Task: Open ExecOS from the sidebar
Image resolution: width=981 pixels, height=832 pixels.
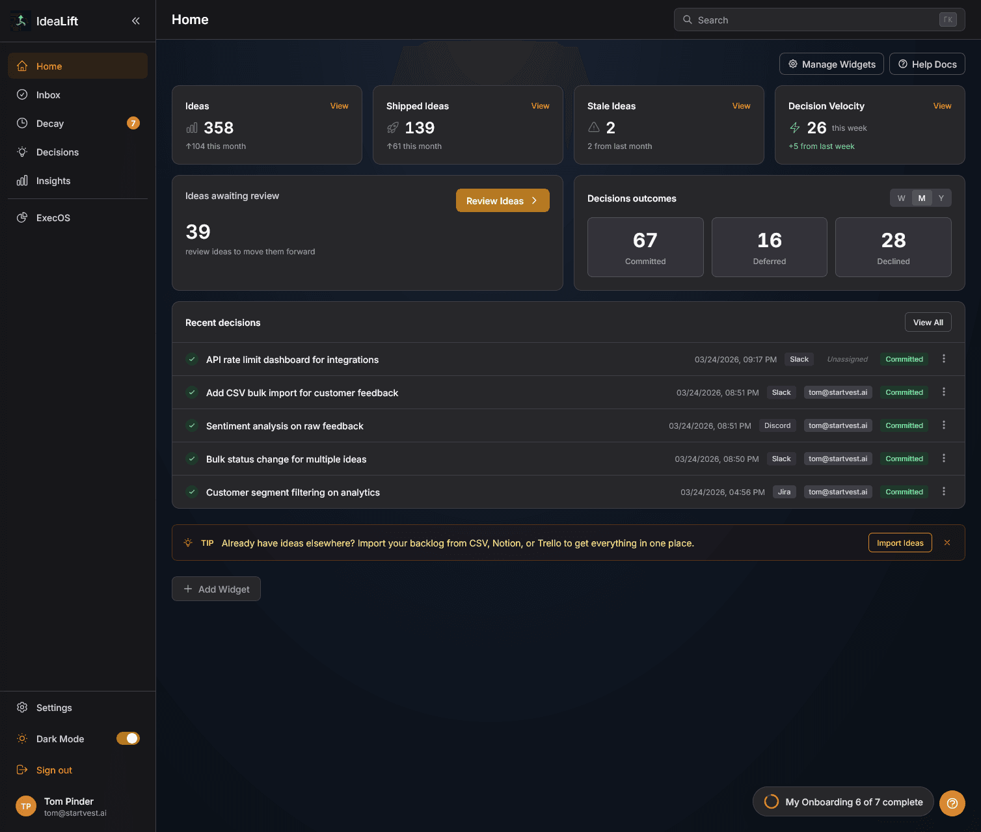Action: point(77,217)
